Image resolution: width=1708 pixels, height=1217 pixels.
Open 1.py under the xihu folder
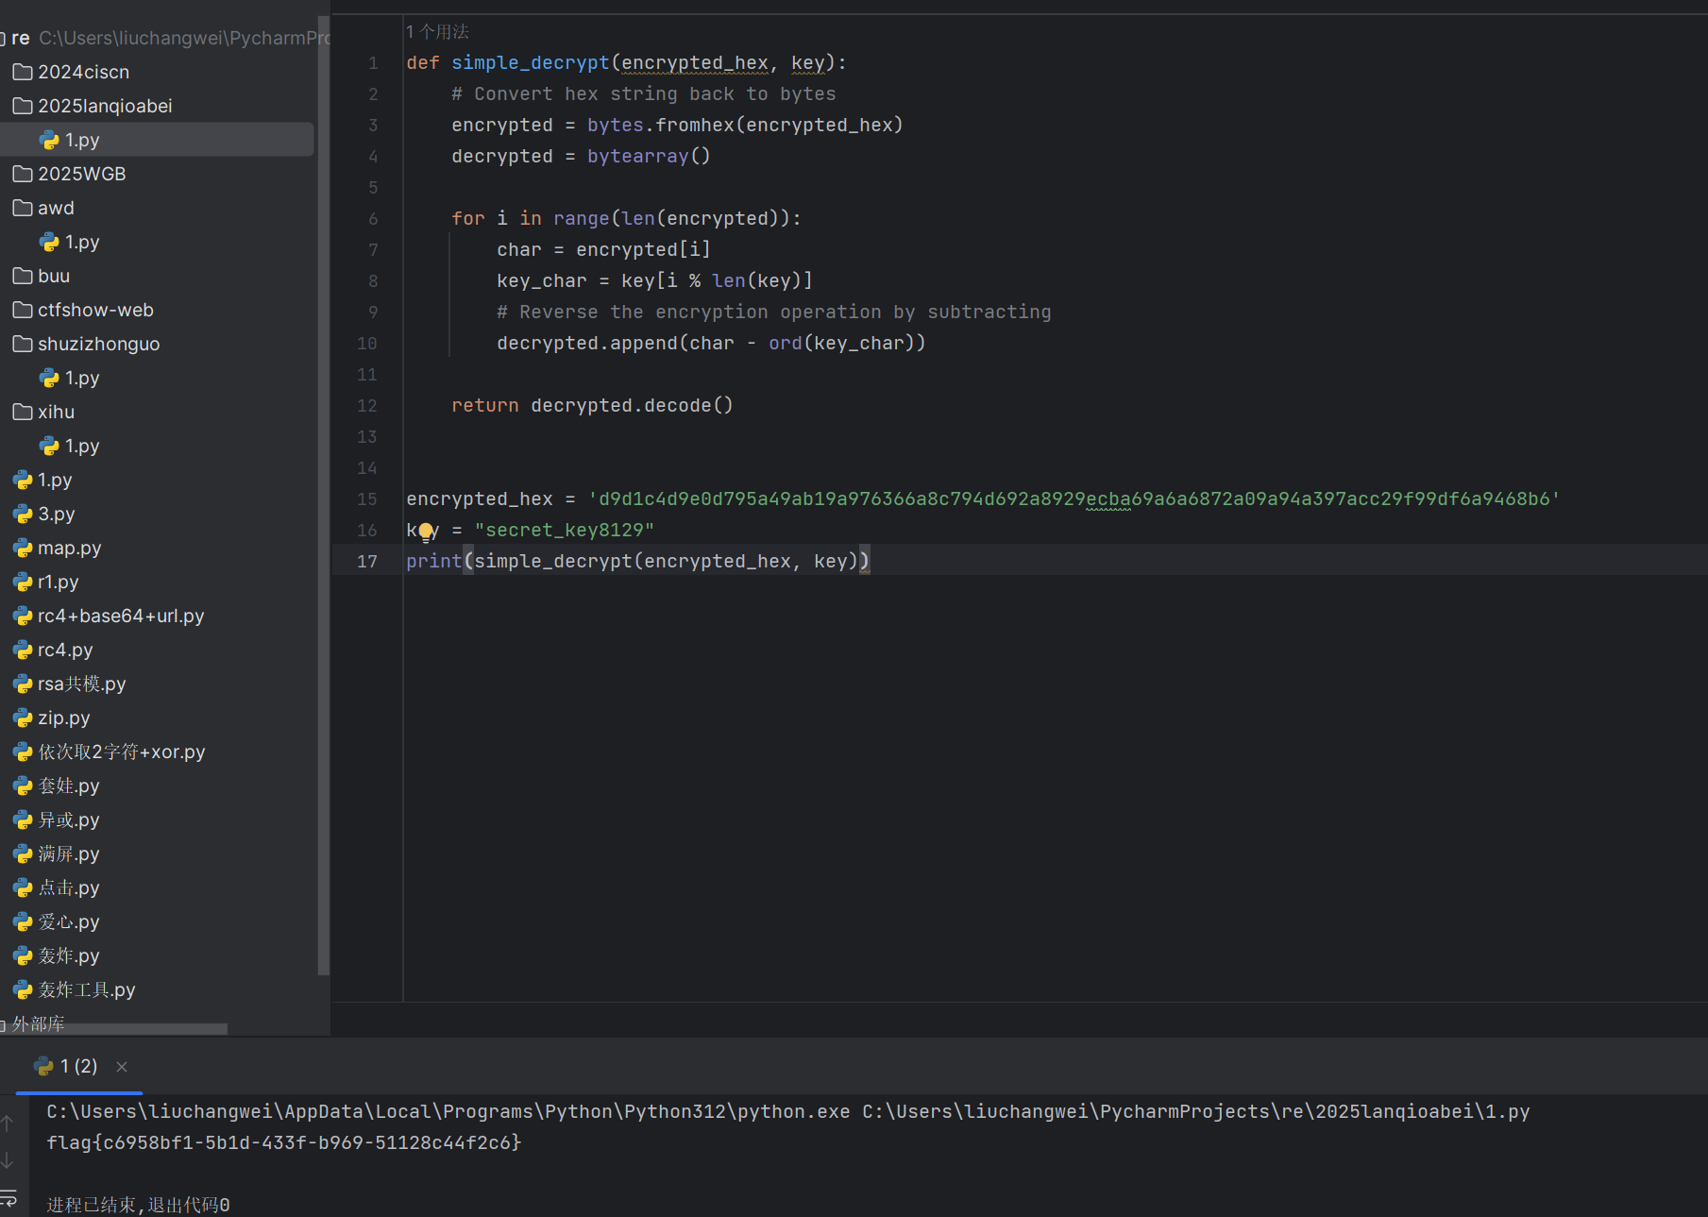tap(81, 447)
